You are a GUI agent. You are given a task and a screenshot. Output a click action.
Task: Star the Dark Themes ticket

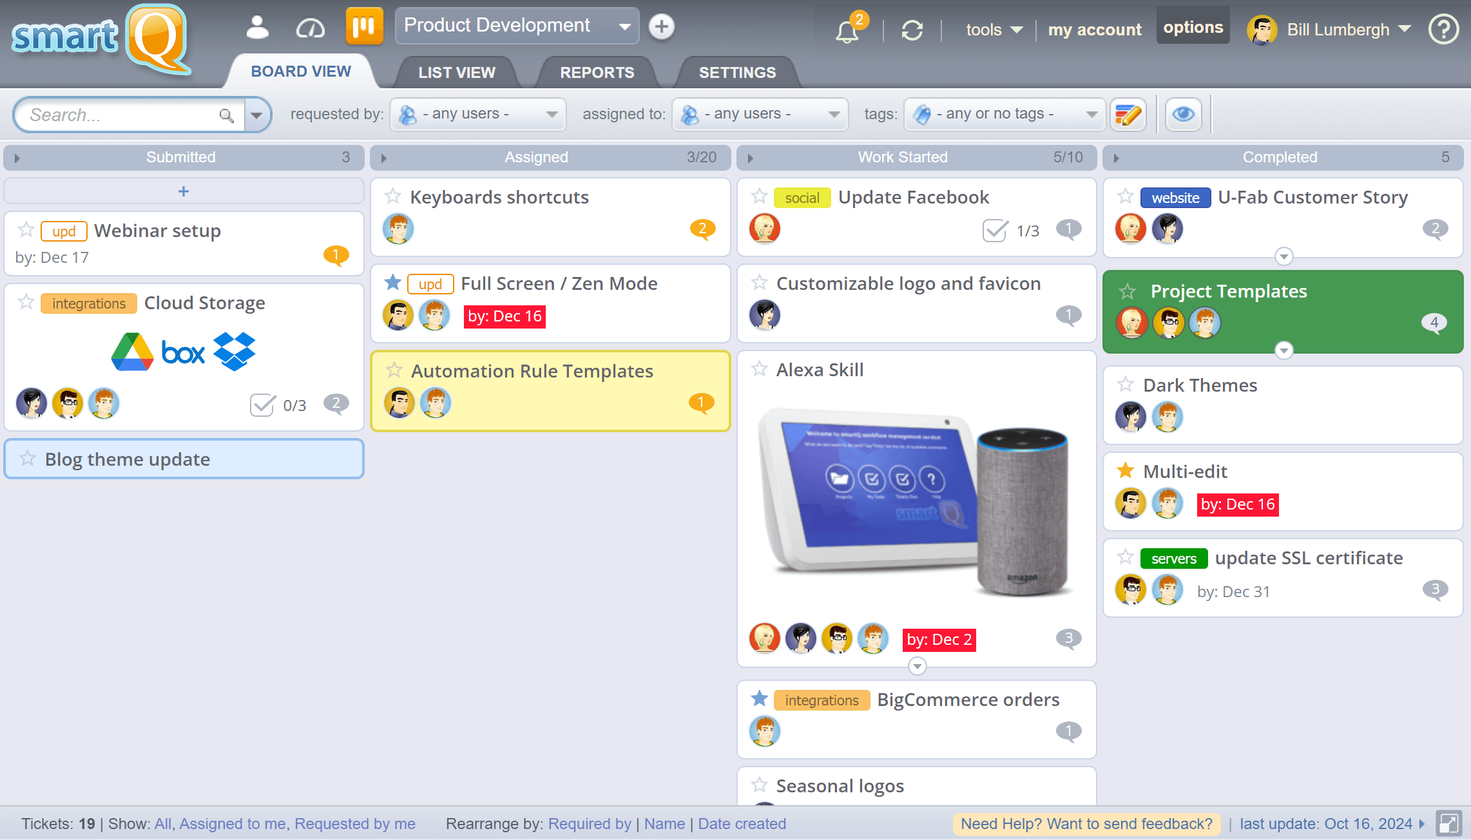coord(1126,384)
